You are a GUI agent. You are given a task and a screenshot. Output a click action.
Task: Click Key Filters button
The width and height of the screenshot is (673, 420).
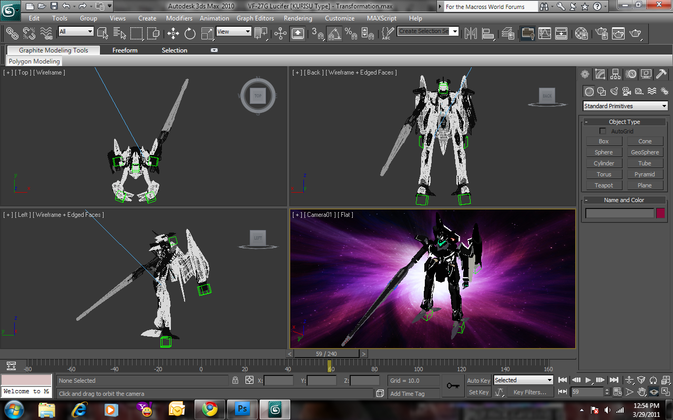(x=530, y=392)
